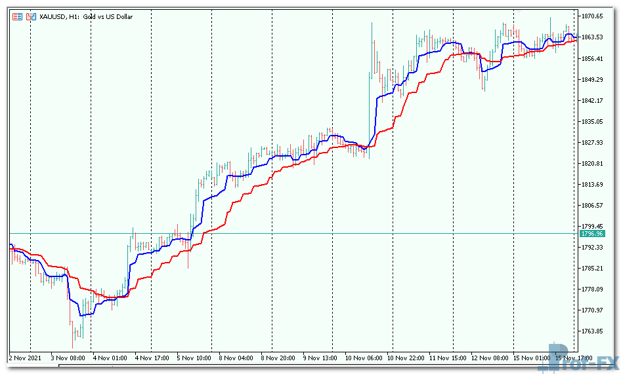Click the 11 Nov 15:00 time label
Screen dimensions: 621x374
pyautogui.click(x=447, y=358)
